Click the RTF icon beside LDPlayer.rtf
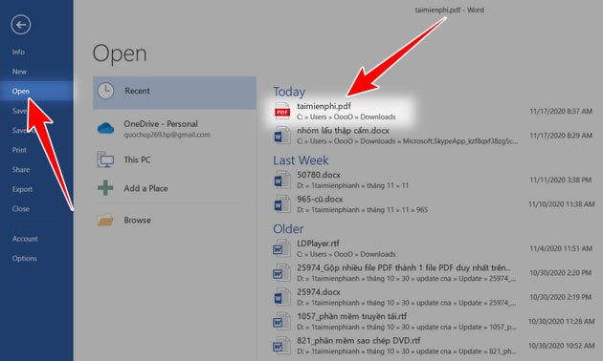Image resolution: width=603 pixels, height=361 pixels. (x=282, y=248)
